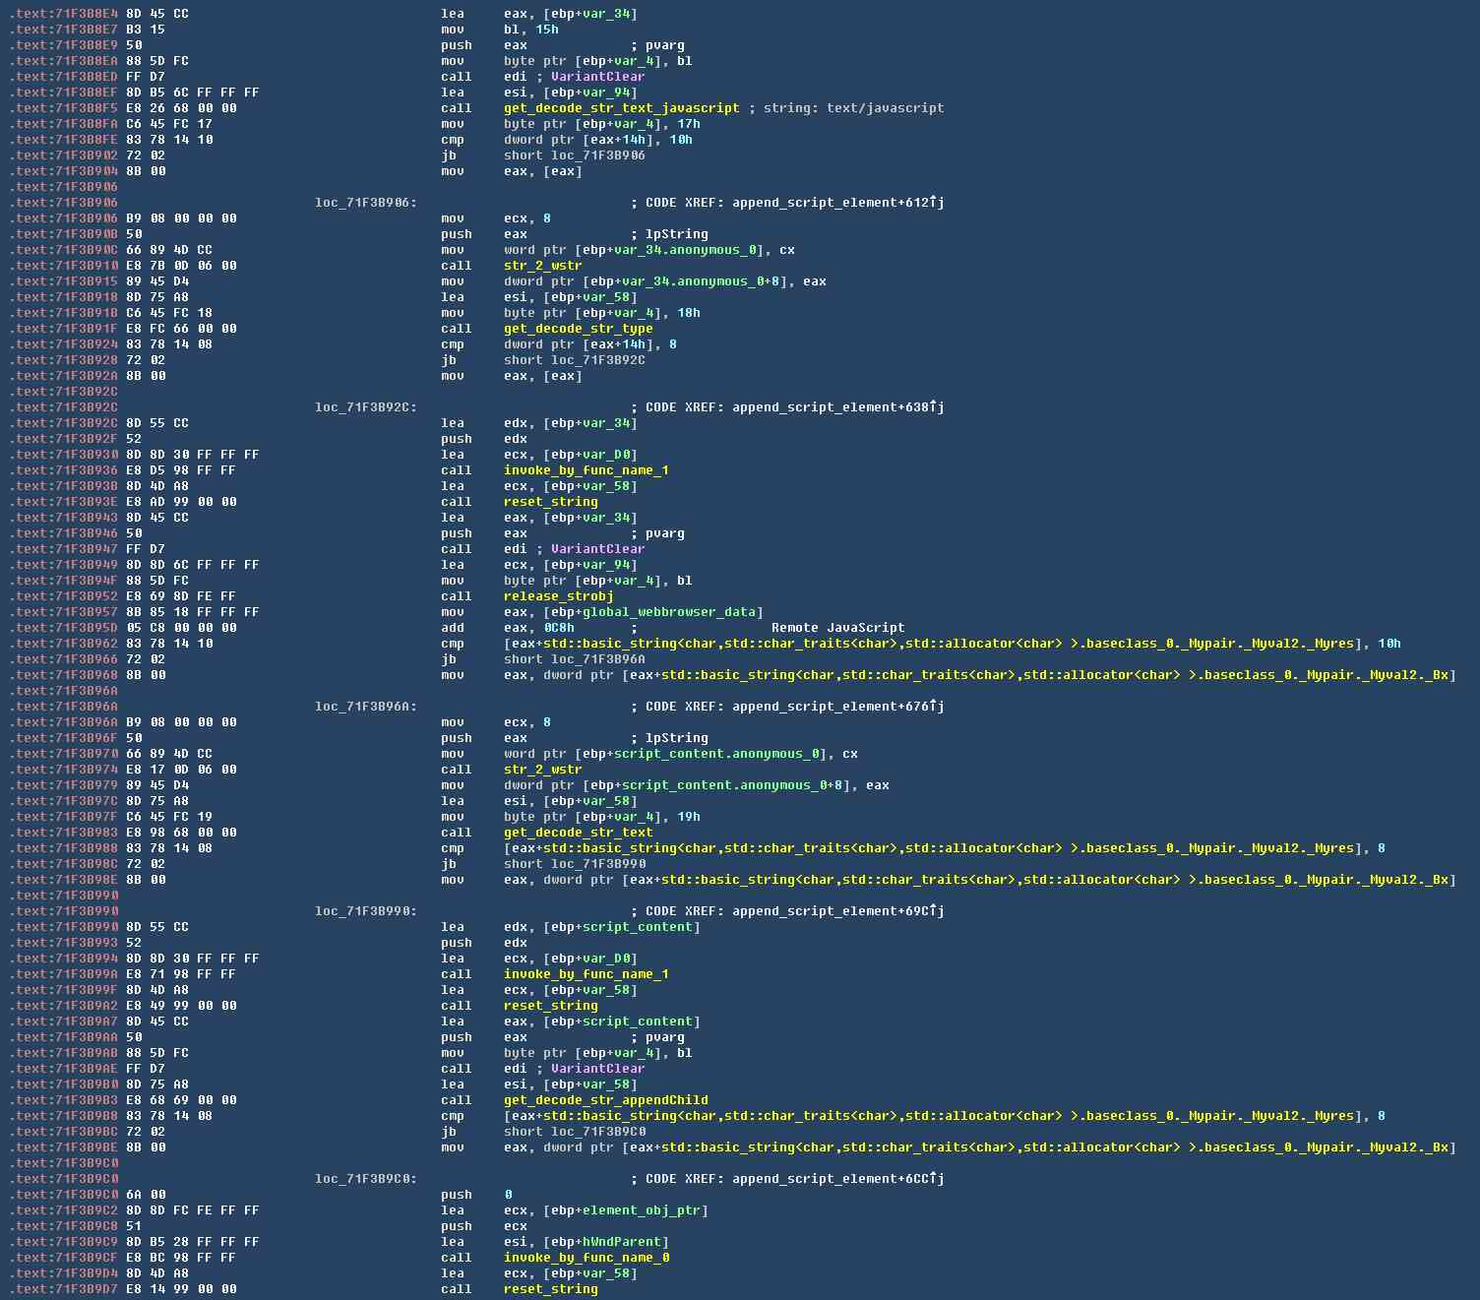Select the 'short loc_71F3B96A' jb target
The width and height of the screenshot is (1480, 1300).
[x=575, y=659]
